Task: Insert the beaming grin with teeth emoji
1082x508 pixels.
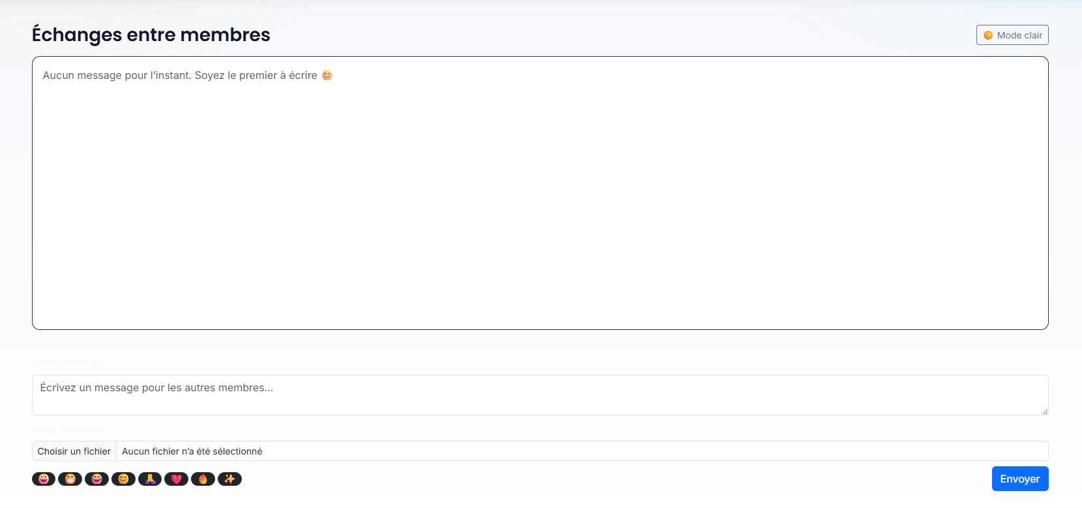Action: tap(70, 479)
